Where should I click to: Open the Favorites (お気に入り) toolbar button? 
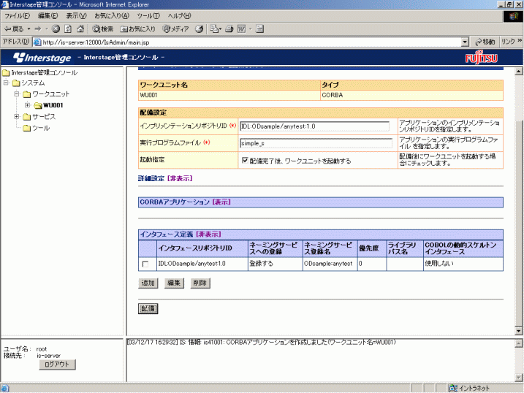[x=137, y=29]
